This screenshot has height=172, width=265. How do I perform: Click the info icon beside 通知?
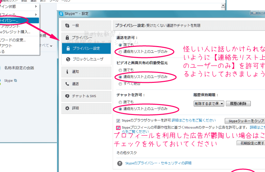pos(67,72)
